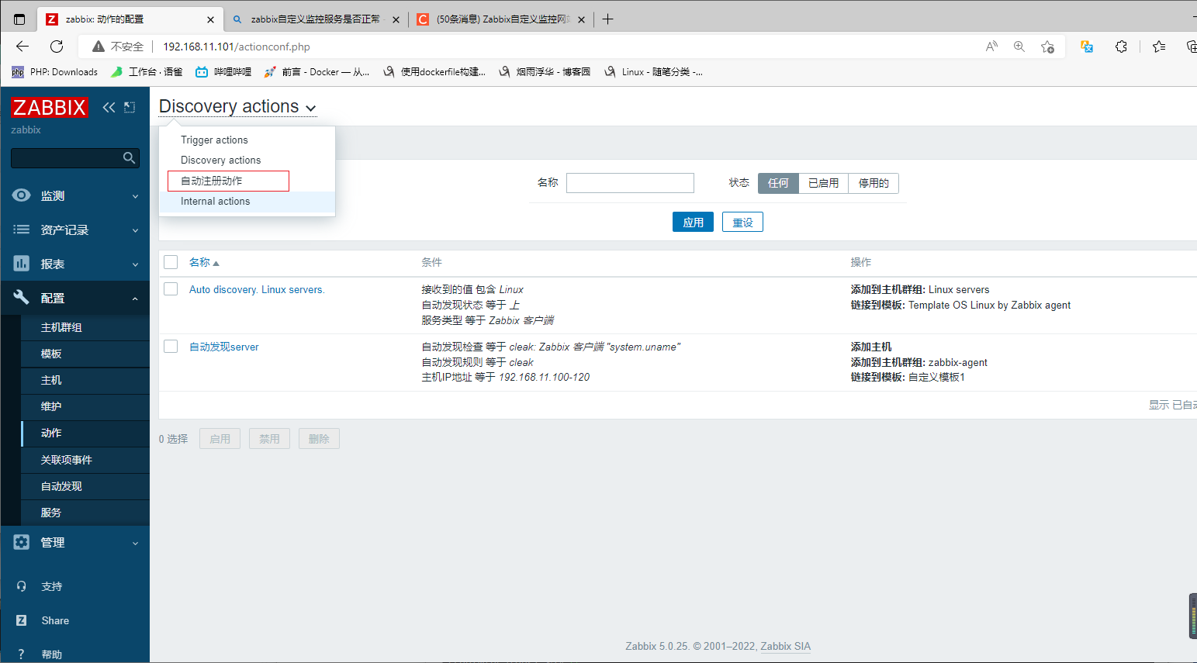Image resolution: width=1197 pixels, height=663 pixels.
Task: Click the wrench icon for 配置
Action: coord(22,297)
